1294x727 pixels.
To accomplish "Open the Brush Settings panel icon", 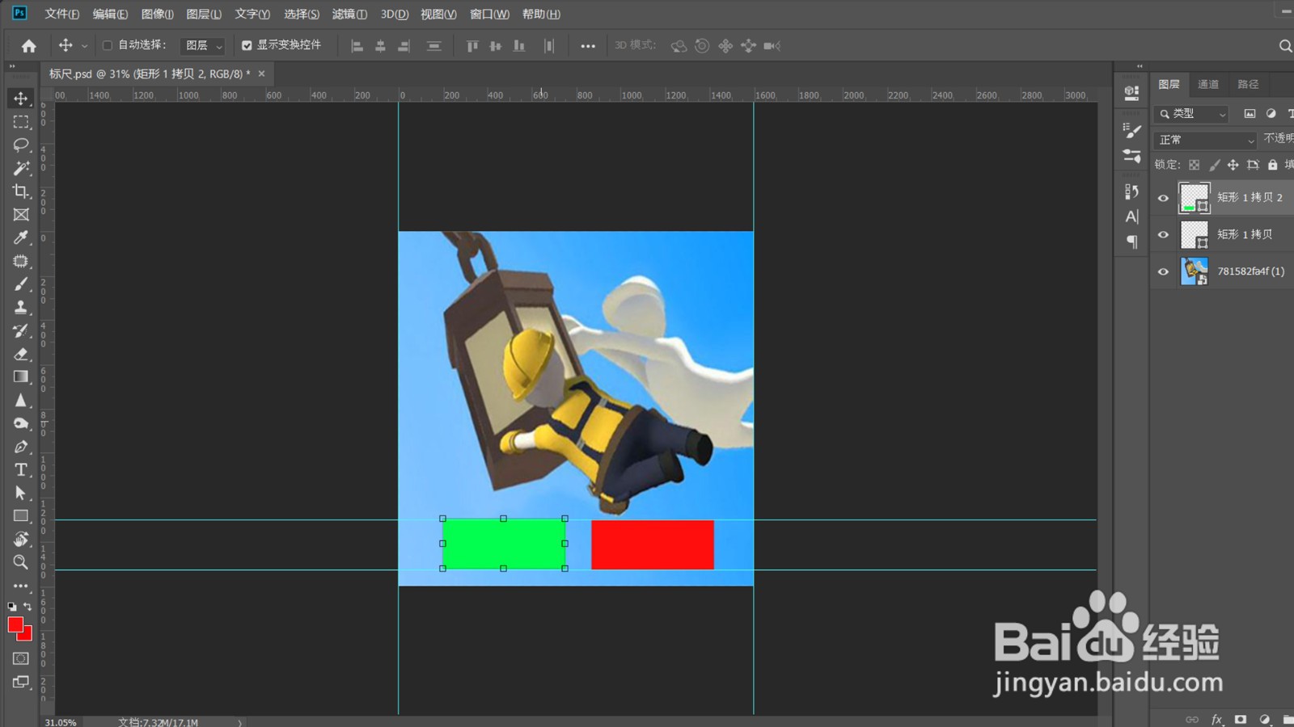I will (1132, 130).
